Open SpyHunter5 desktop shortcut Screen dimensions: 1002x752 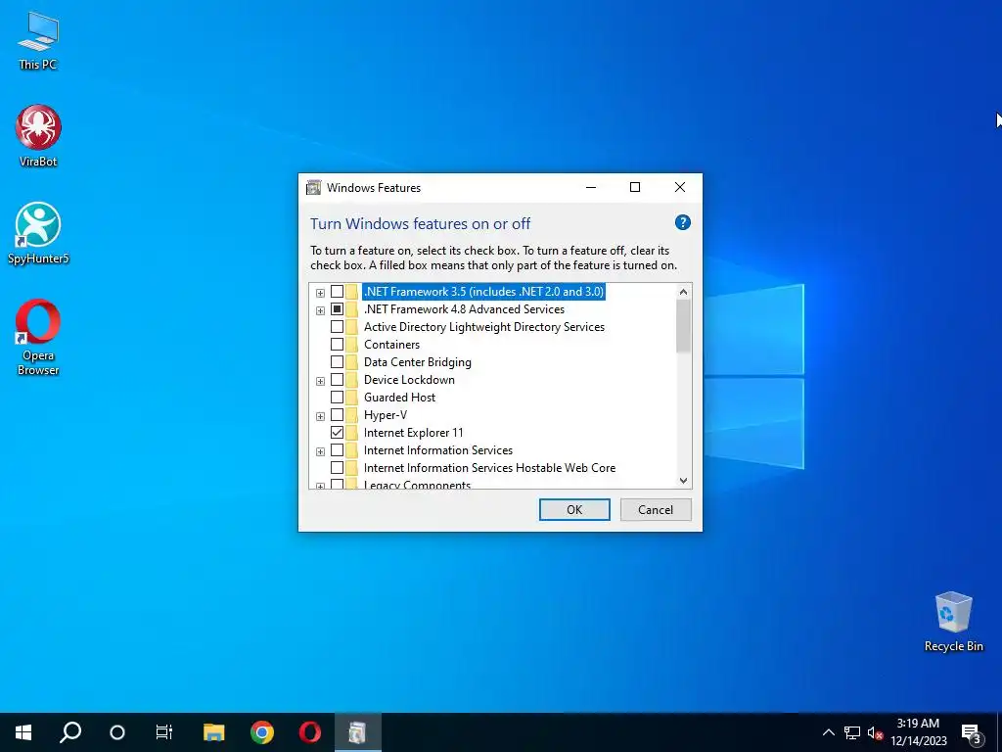click(x=38, y=233)
